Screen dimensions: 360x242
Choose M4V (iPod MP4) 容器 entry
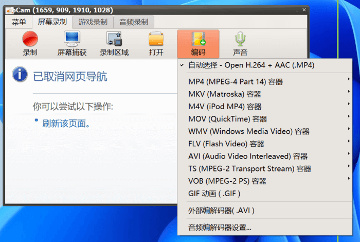tap(265, 107)
